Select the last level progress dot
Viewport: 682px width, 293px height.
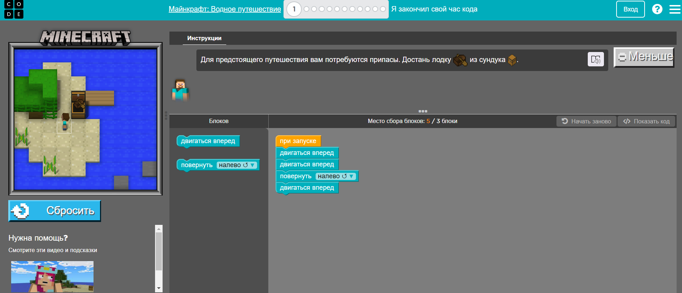tap(383, 9)
